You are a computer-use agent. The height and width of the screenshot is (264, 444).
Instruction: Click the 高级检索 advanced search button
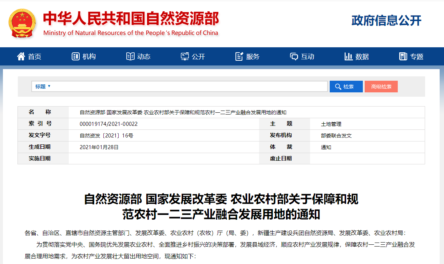point(381,87)
